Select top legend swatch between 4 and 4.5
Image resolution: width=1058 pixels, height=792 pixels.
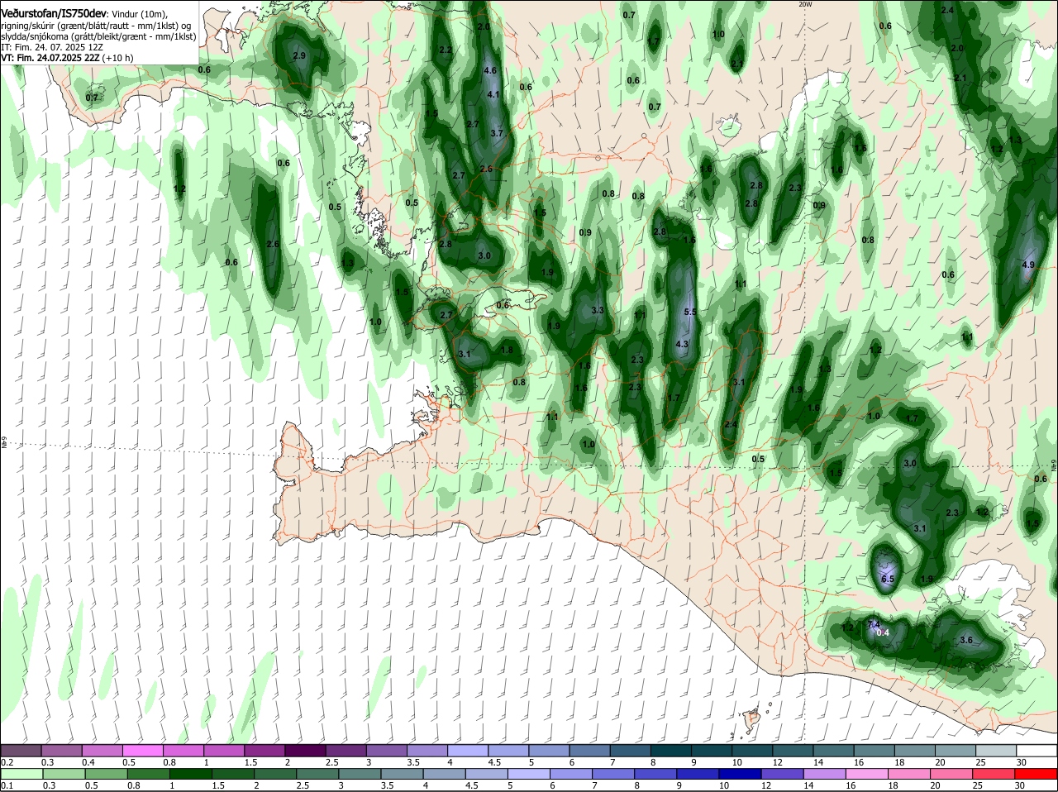pyautogui.click(x=468, y=751)
